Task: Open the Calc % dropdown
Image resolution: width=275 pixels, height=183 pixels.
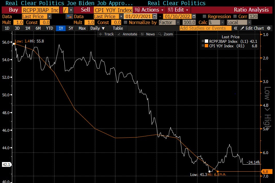Action: tap(222, 23)
